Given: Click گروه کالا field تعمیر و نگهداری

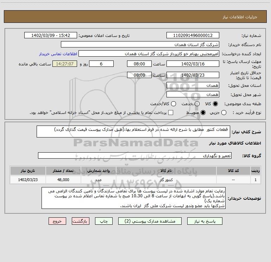Looking at the screenshot, I should coord(135,155).
